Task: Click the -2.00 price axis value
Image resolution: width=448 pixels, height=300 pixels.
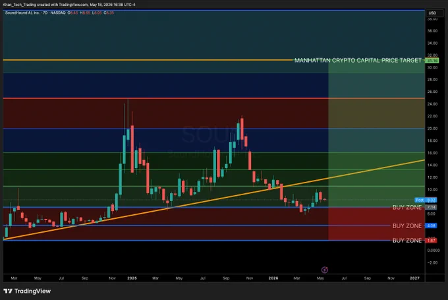Action: coord(432,262)
